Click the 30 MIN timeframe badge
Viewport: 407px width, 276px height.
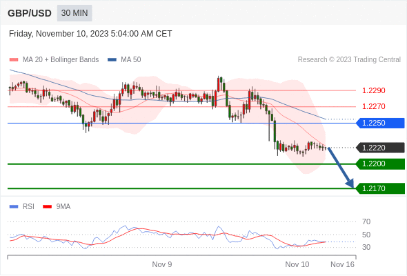point(75,13)
